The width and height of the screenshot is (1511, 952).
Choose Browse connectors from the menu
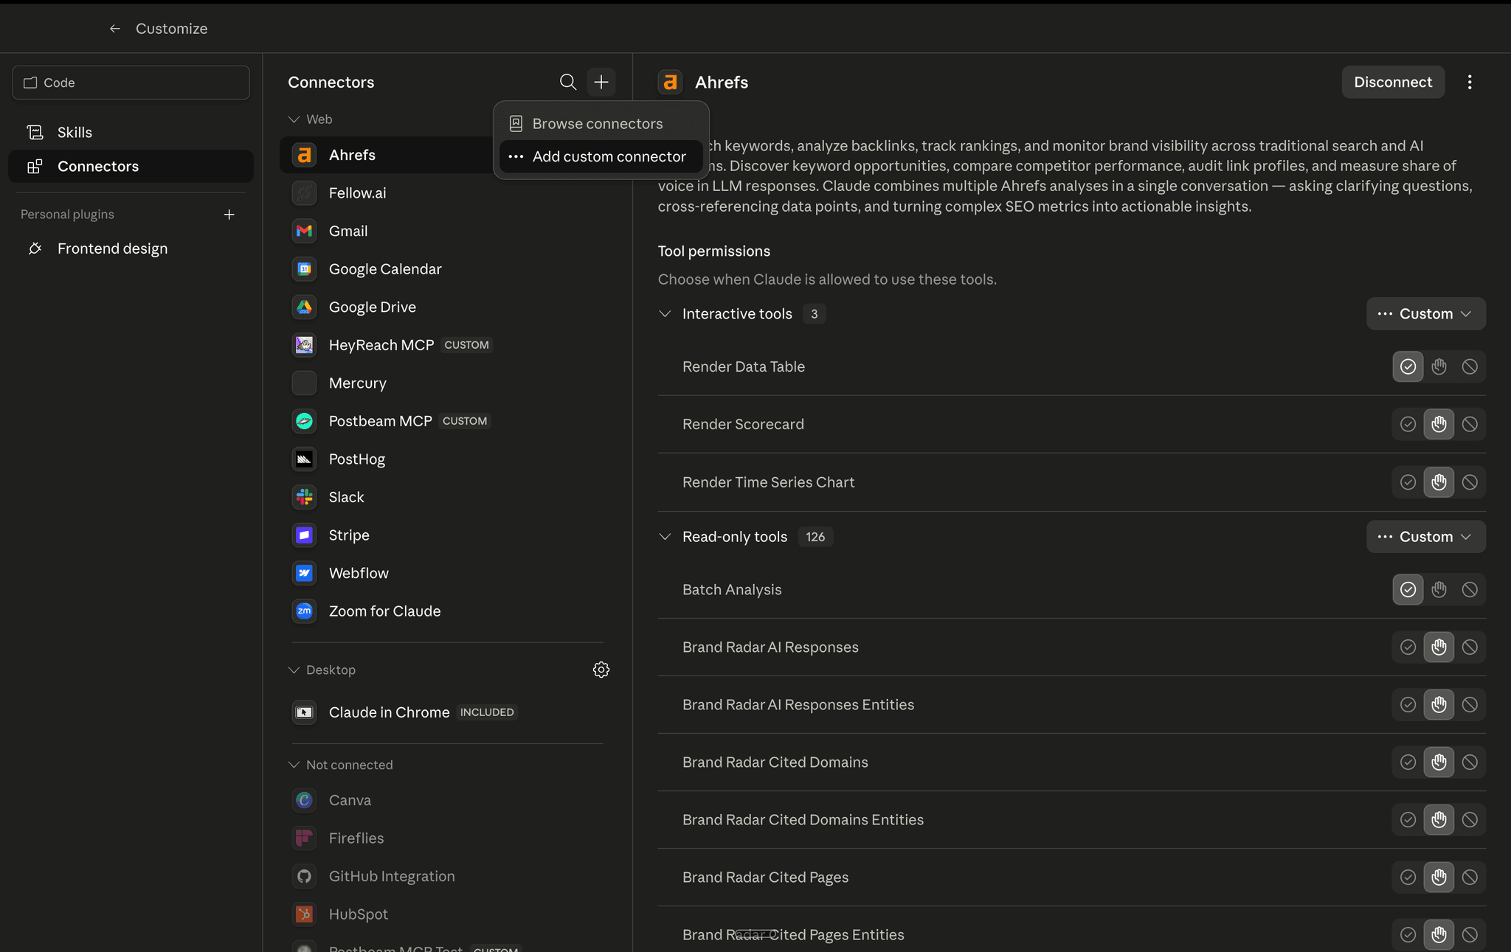tap(601, 124)
